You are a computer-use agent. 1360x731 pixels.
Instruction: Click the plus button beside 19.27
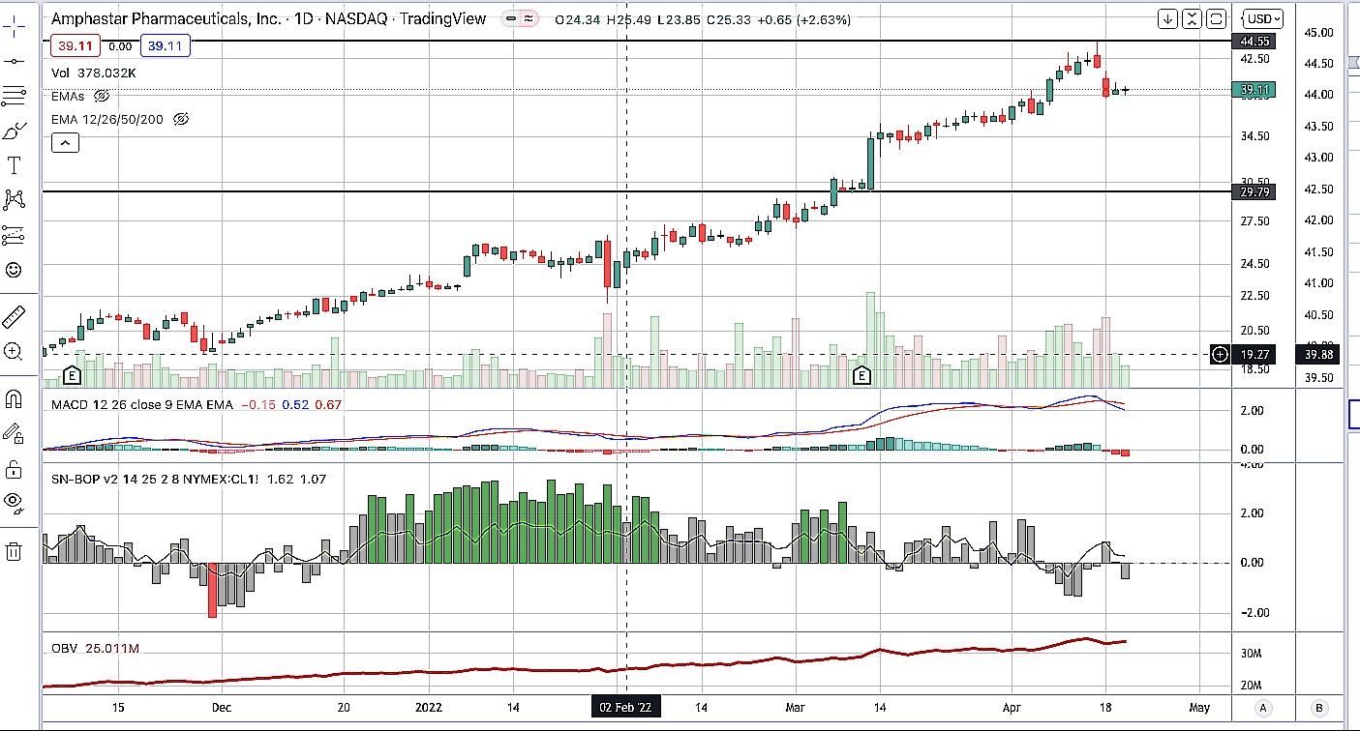click(1220, 355)
